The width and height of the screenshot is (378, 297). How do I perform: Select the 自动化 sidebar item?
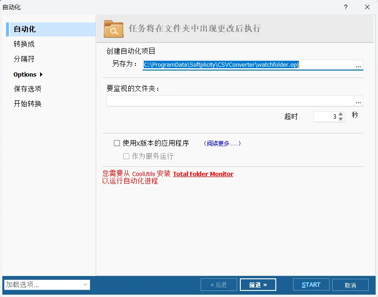click(51, 29)
